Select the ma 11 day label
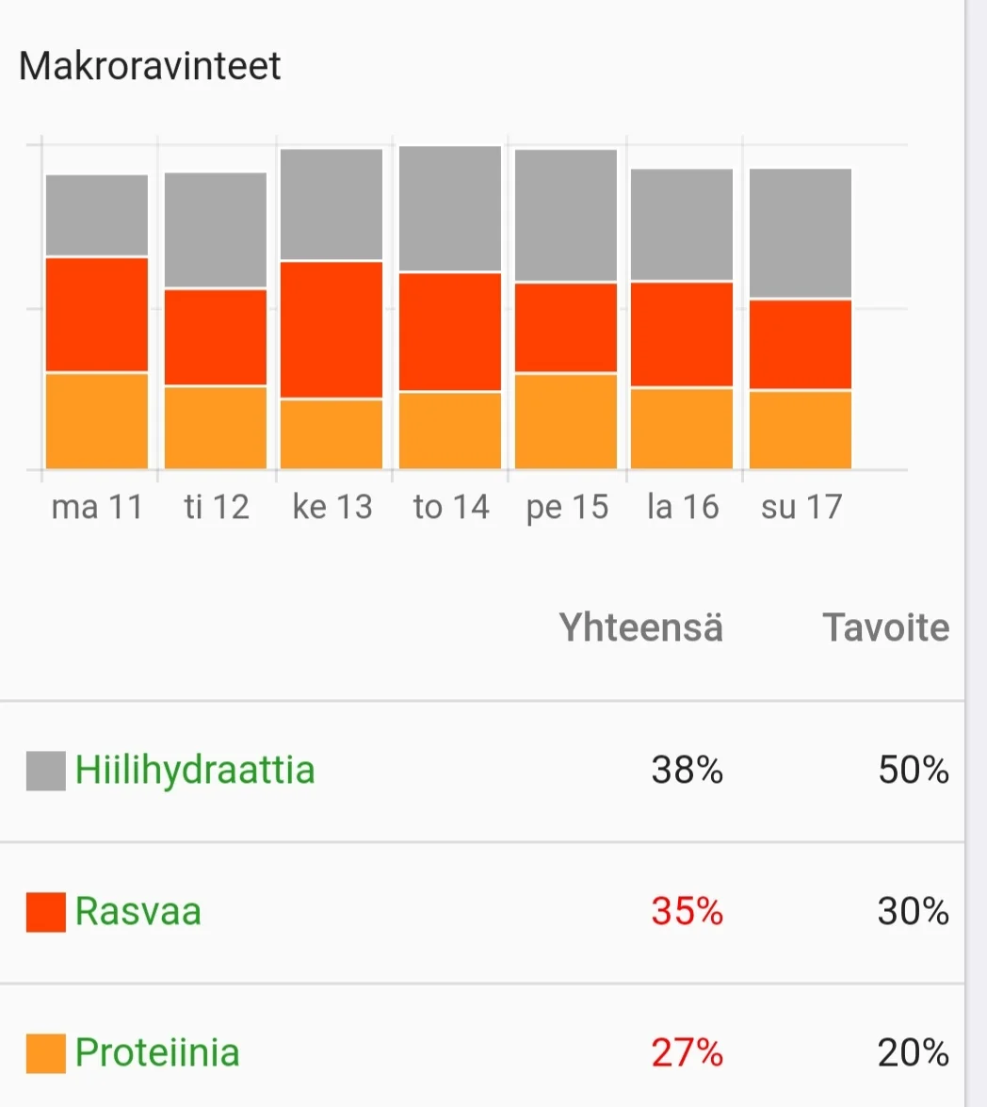The width and height of the screenshot is (987, 1107). pyautogui.click(x=97, y=507)
